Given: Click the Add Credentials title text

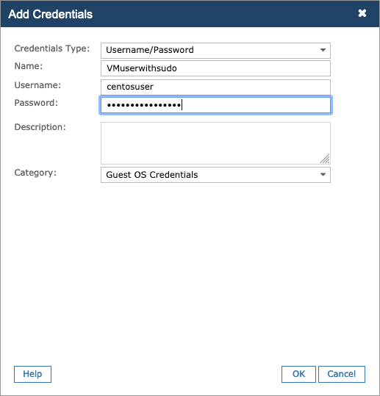Looking at the screenshot, I should (x=51, y=14).
